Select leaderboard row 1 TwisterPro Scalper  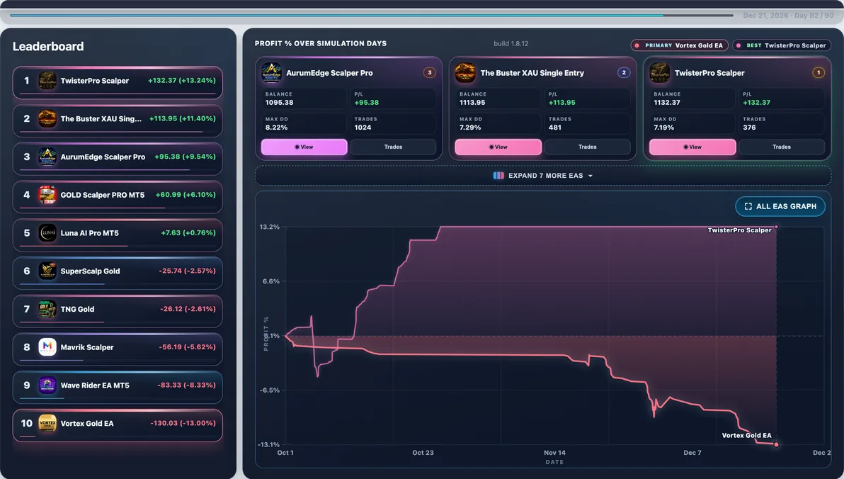click(118, 82)
